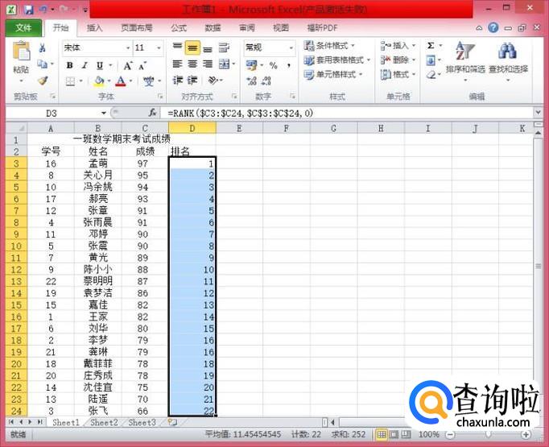
Task: Toggle bottom vertical alignment
Action: pos(208,48)
